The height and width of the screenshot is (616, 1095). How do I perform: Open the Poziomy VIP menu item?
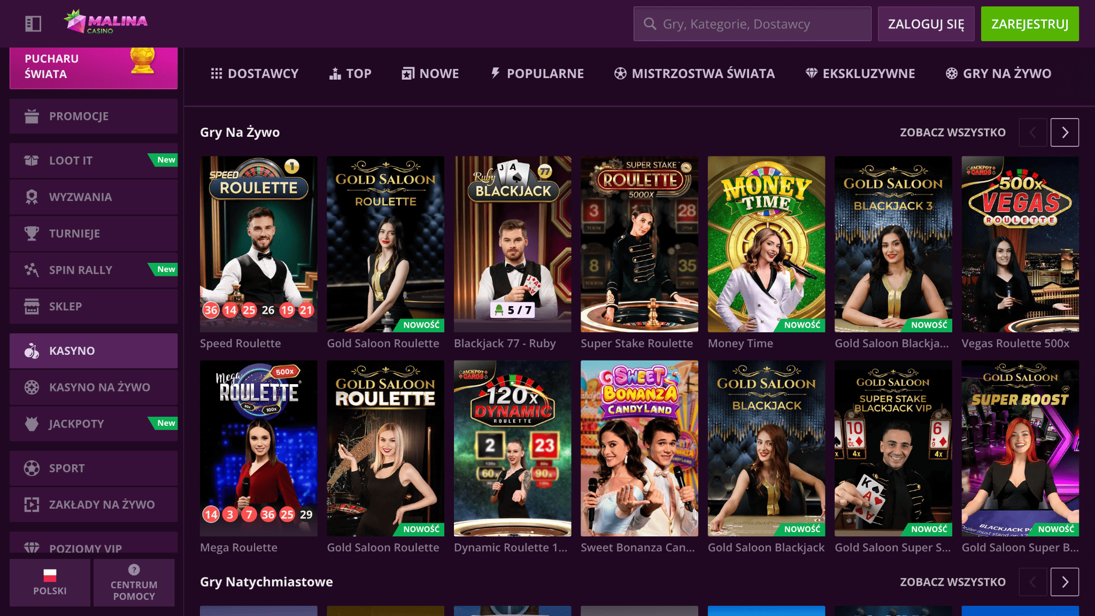[94, 543]
